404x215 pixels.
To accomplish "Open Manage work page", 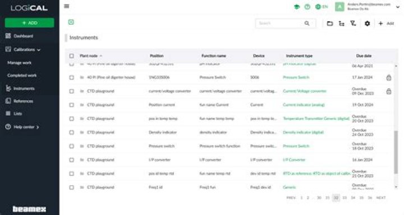I will (x=19, y=63).
